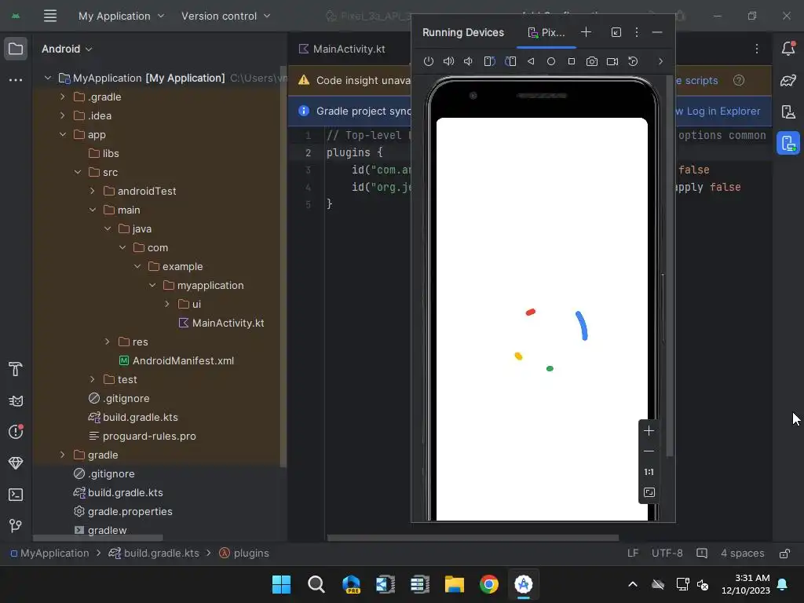Fit emulator to window
Viewport: 804px width, 603px height.
pos(649,493)
